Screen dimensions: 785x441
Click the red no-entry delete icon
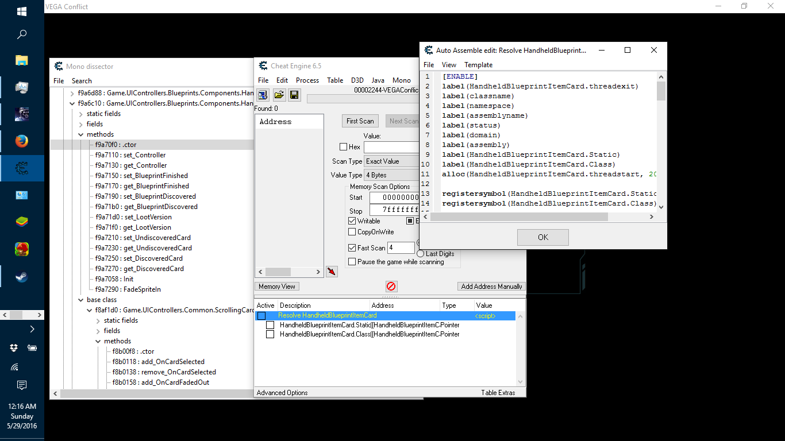[391, 286]
